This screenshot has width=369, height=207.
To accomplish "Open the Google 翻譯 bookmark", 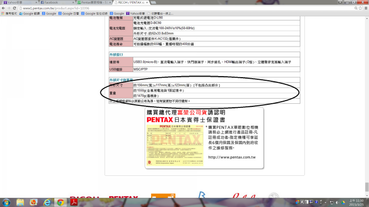I will point(29,14).
